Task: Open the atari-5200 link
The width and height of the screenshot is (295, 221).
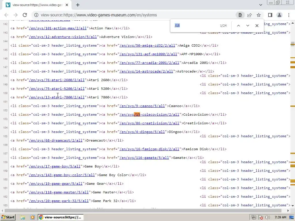Action: pos(57,89)
